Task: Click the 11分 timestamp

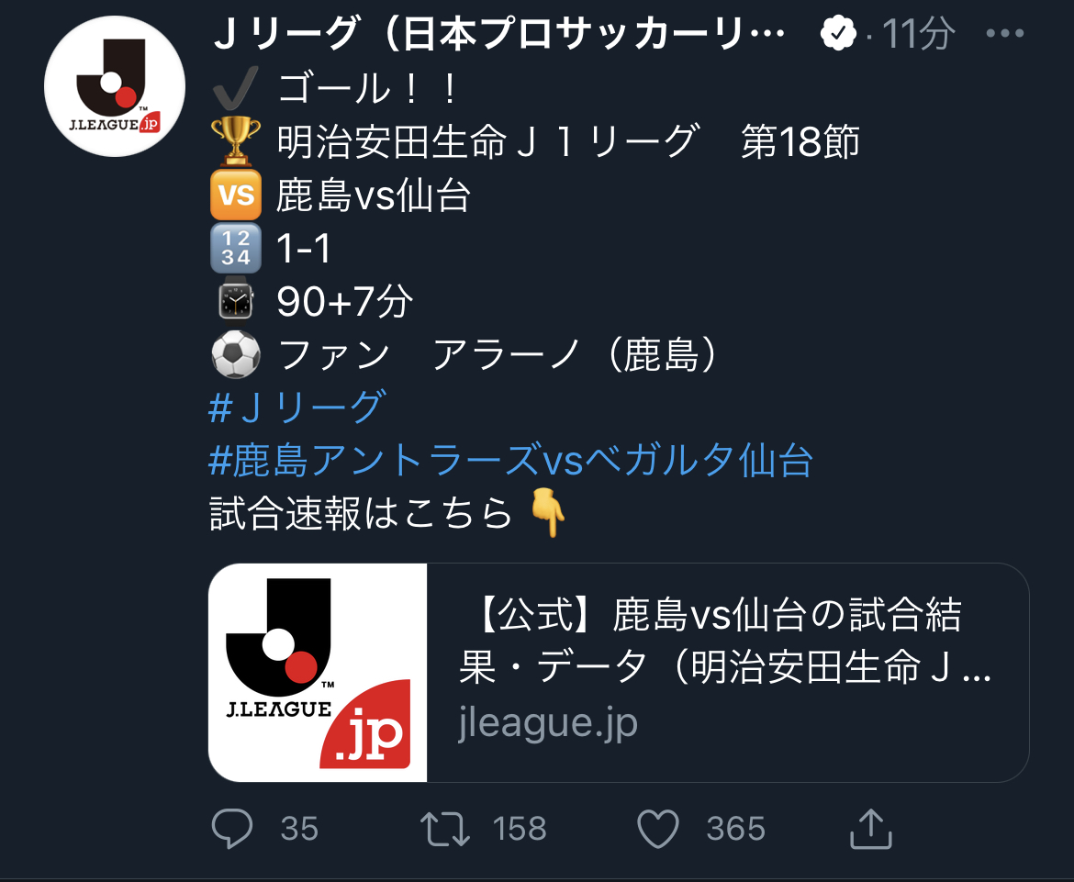Action: click(x=918, y=33)
